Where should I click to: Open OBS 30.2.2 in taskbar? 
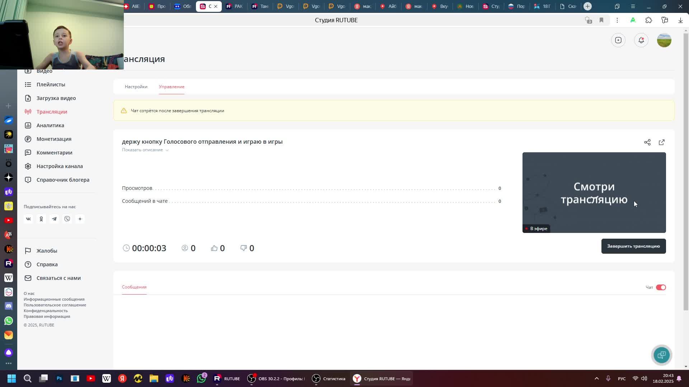pyautogui.click(x=276, y=378)
